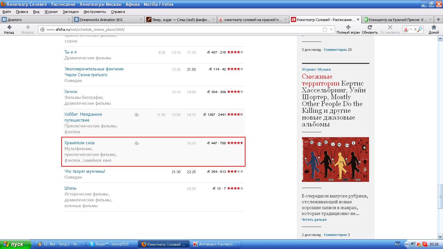Open the Вид menu
443x249 pixels.
[x=36, y=12]
